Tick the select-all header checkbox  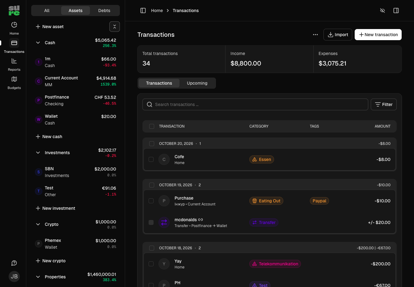[152, 126]
